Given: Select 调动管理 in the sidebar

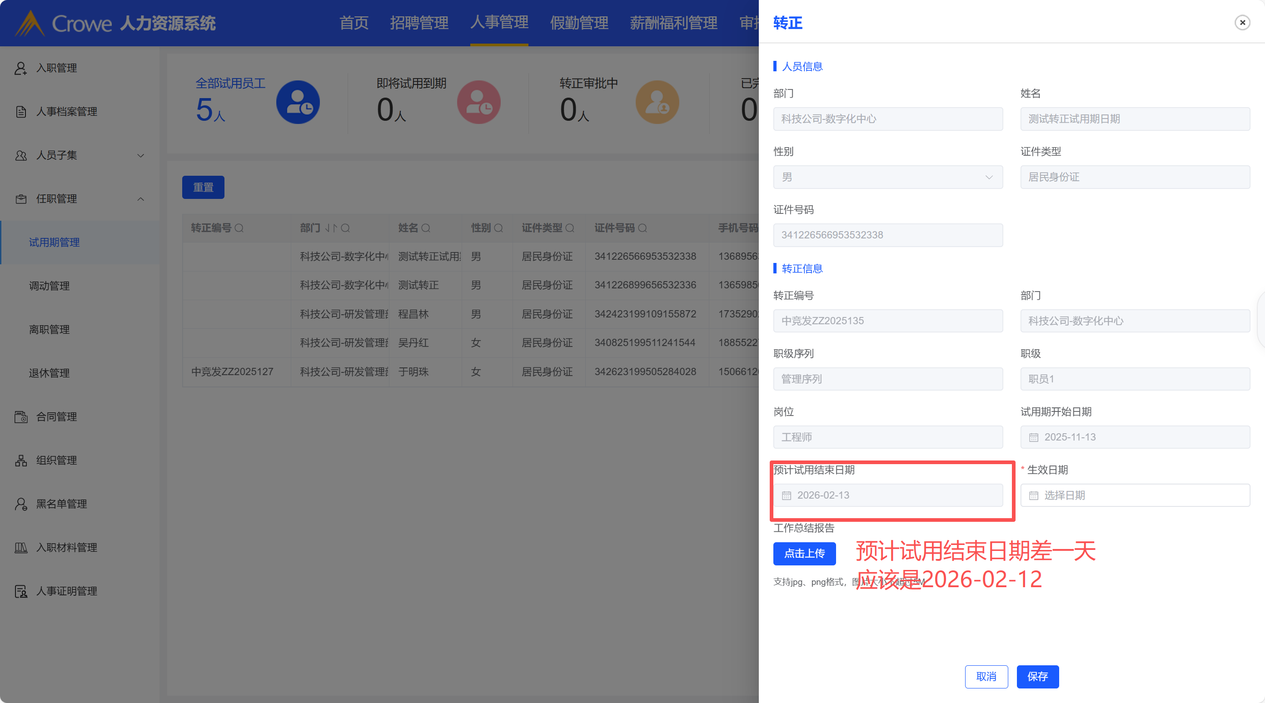Looking at the screenshot, I should 49,286.
